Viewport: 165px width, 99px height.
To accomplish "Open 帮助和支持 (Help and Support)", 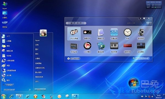I will point(39,77).
